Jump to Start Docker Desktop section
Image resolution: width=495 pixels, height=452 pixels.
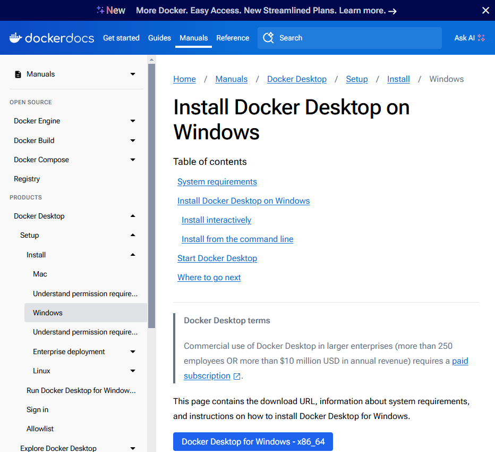pyautogui.click(x=217, y=258)
